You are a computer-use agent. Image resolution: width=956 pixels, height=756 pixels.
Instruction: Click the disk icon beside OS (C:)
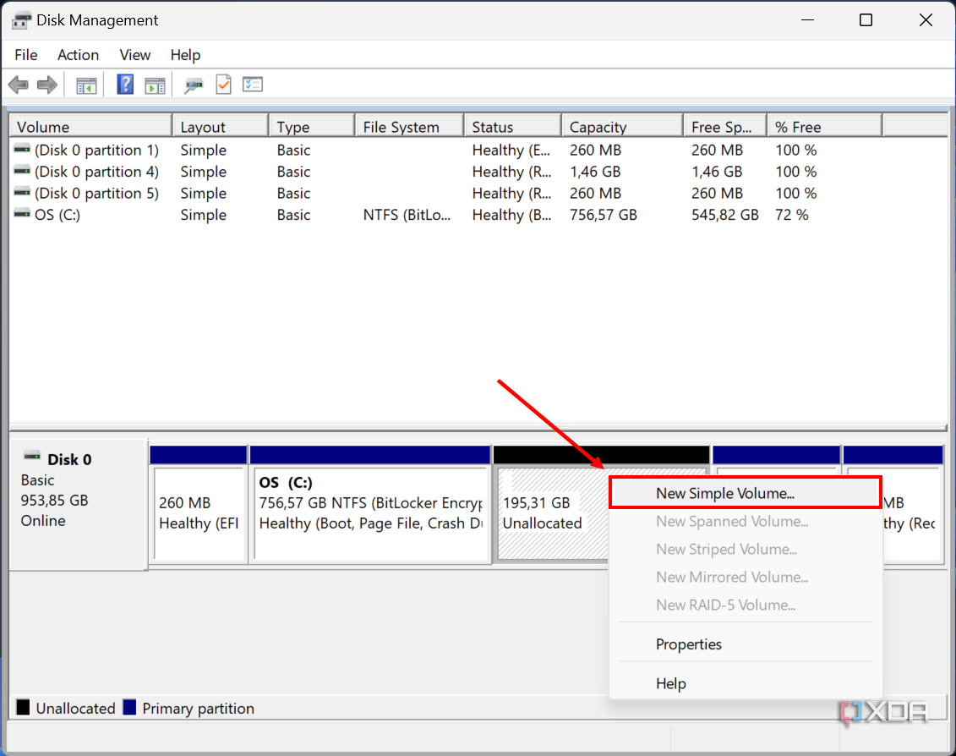tap(22, 215)
